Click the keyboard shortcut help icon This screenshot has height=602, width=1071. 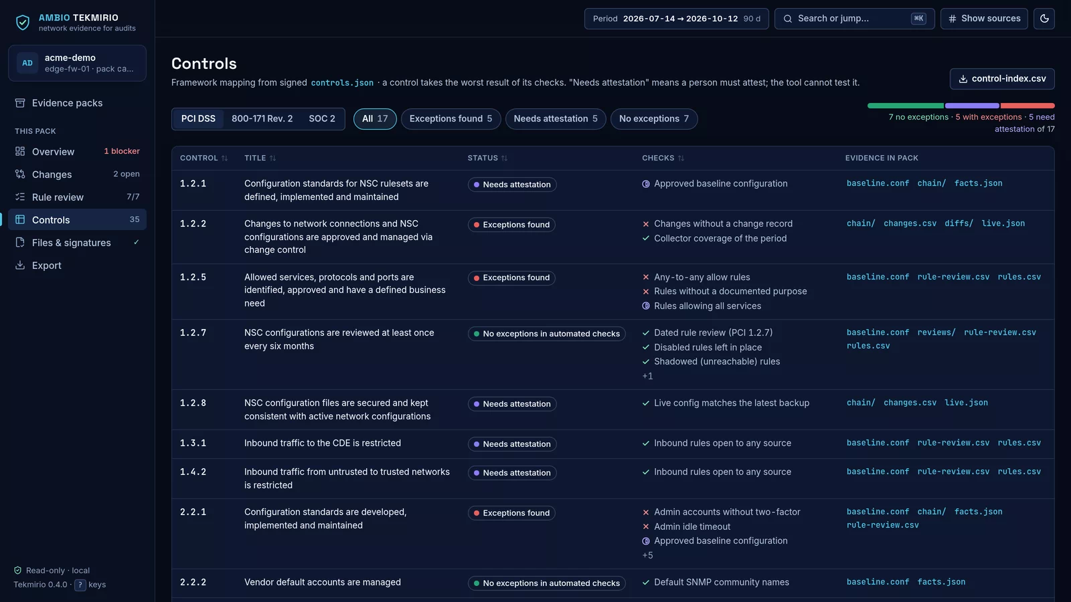pyautogui.click(x=80, y=585)
